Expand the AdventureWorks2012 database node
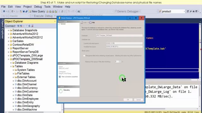This screenshot has width=202, height=113. [x=9, y=34]
